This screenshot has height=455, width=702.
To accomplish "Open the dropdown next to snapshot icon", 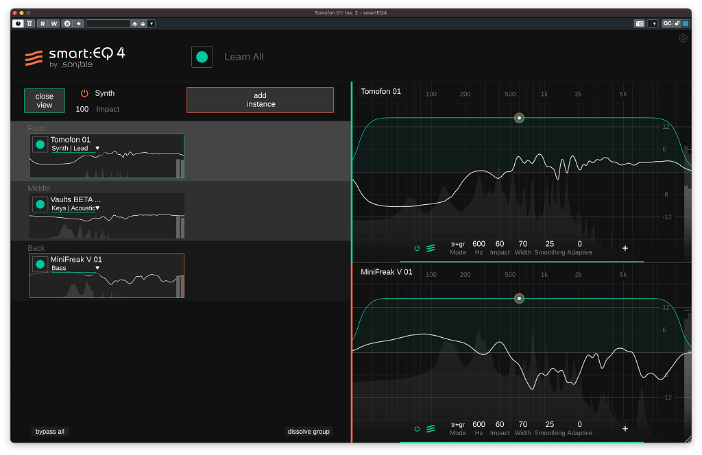I will pos(653,24).
